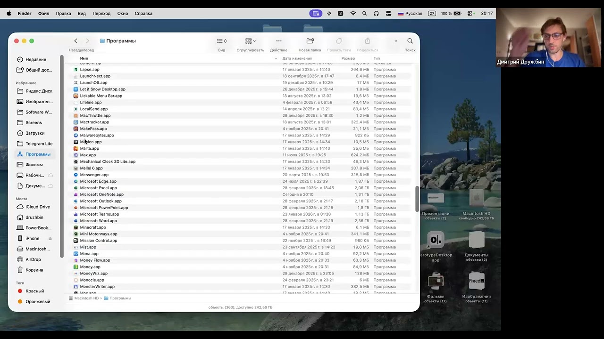
Task: Select the MakePass.app icon
Action: 75,129
